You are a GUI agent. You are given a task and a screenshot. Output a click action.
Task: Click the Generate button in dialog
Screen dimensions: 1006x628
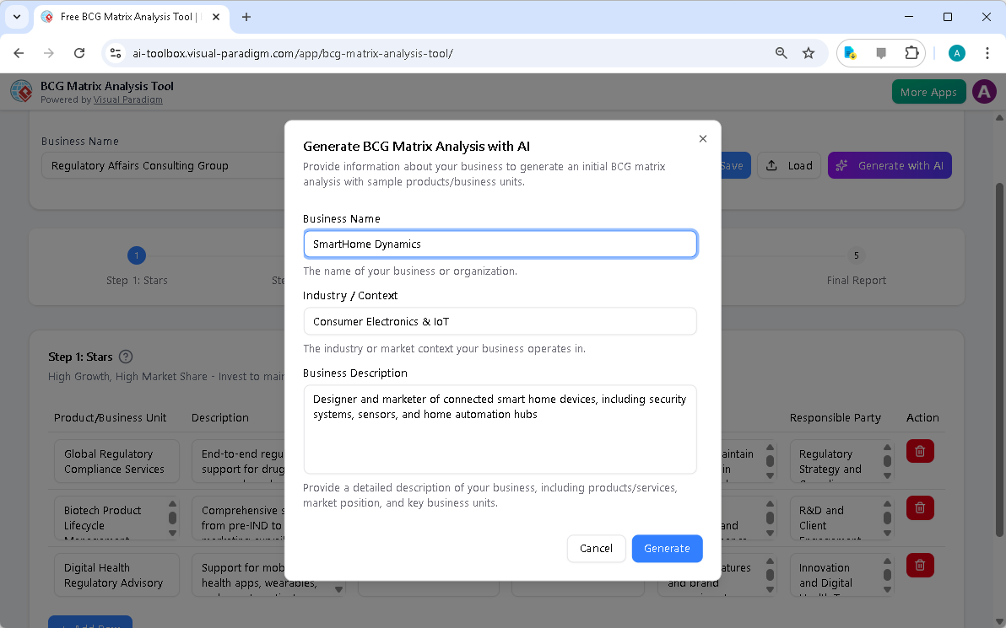pos(667,549)
